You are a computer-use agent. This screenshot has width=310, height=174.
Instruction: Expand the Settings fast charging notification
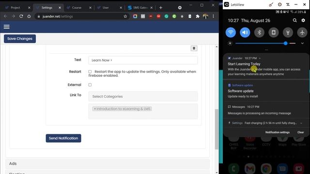click(301, 123)
